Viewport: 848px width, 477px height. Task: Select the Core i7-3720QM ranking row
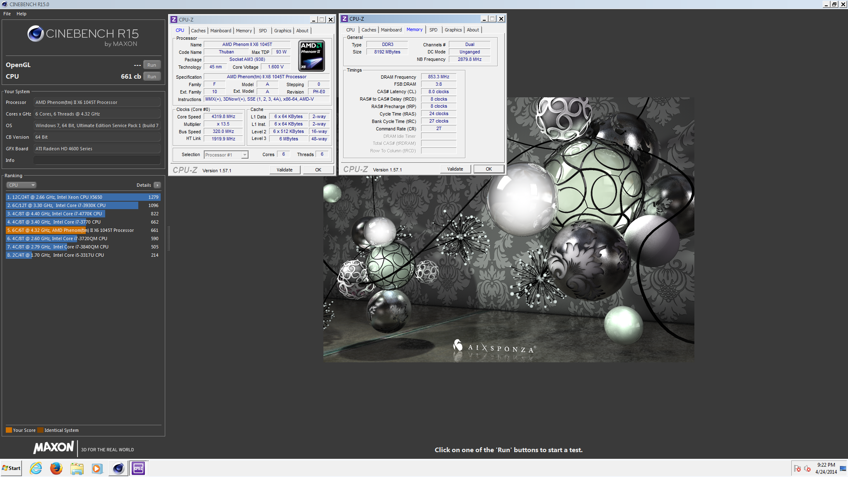point(83,238)
